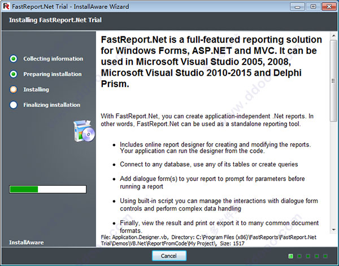This screenshot has height=266, width=339.
Task: Click the File: Application.Designer.vb status text
Action: pos(208,240)
